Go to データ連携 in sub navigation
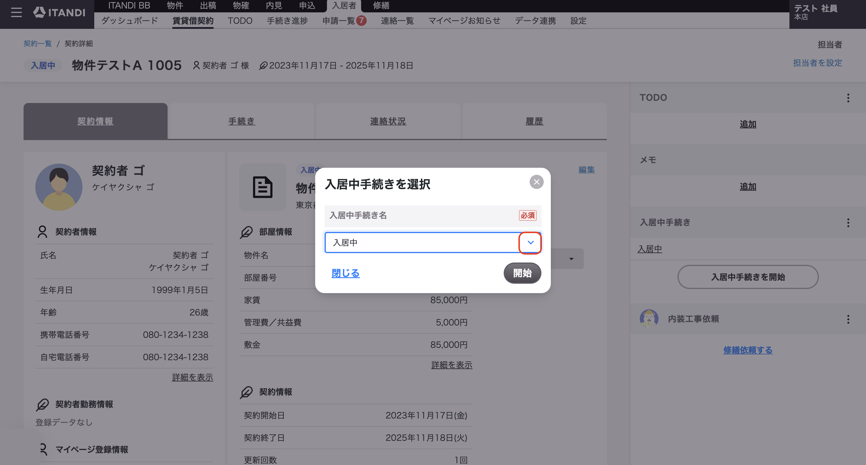This screenshot has width=866, height=465. click(535, 21)
